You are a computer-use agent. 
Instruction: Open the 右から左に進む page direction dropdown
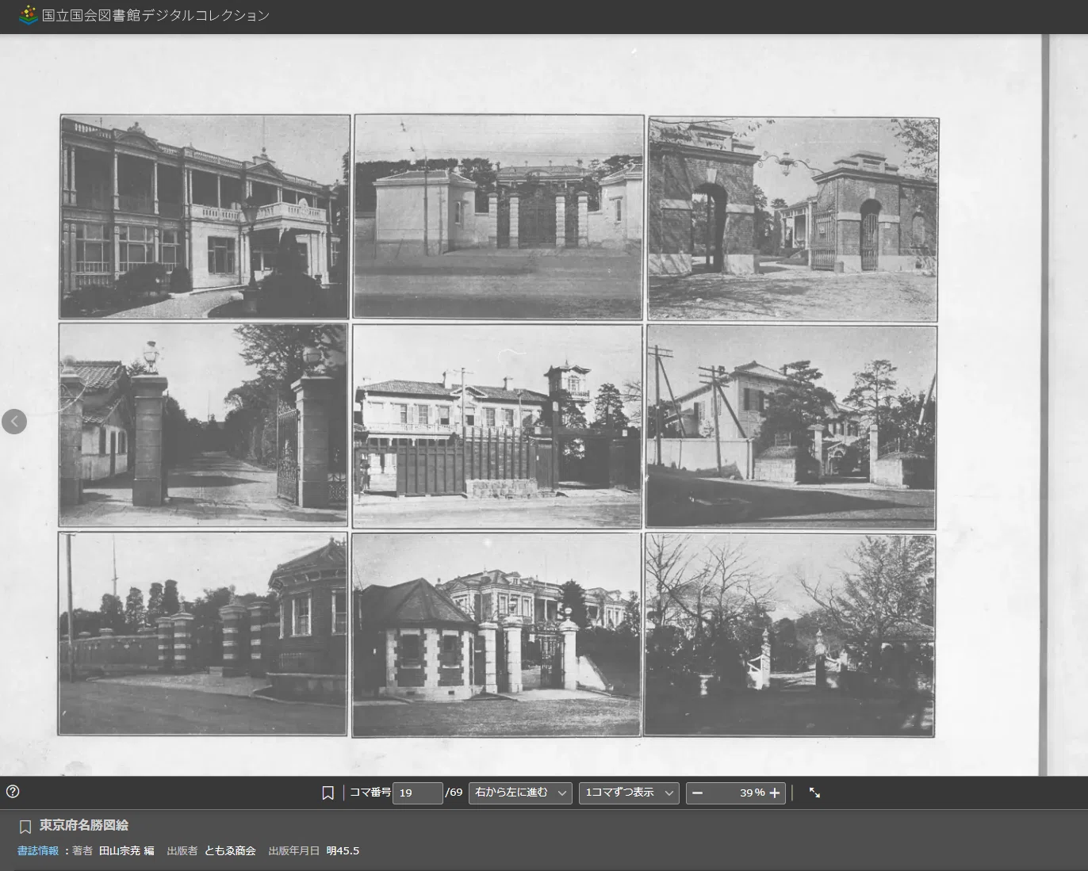[x=520, y=793]
